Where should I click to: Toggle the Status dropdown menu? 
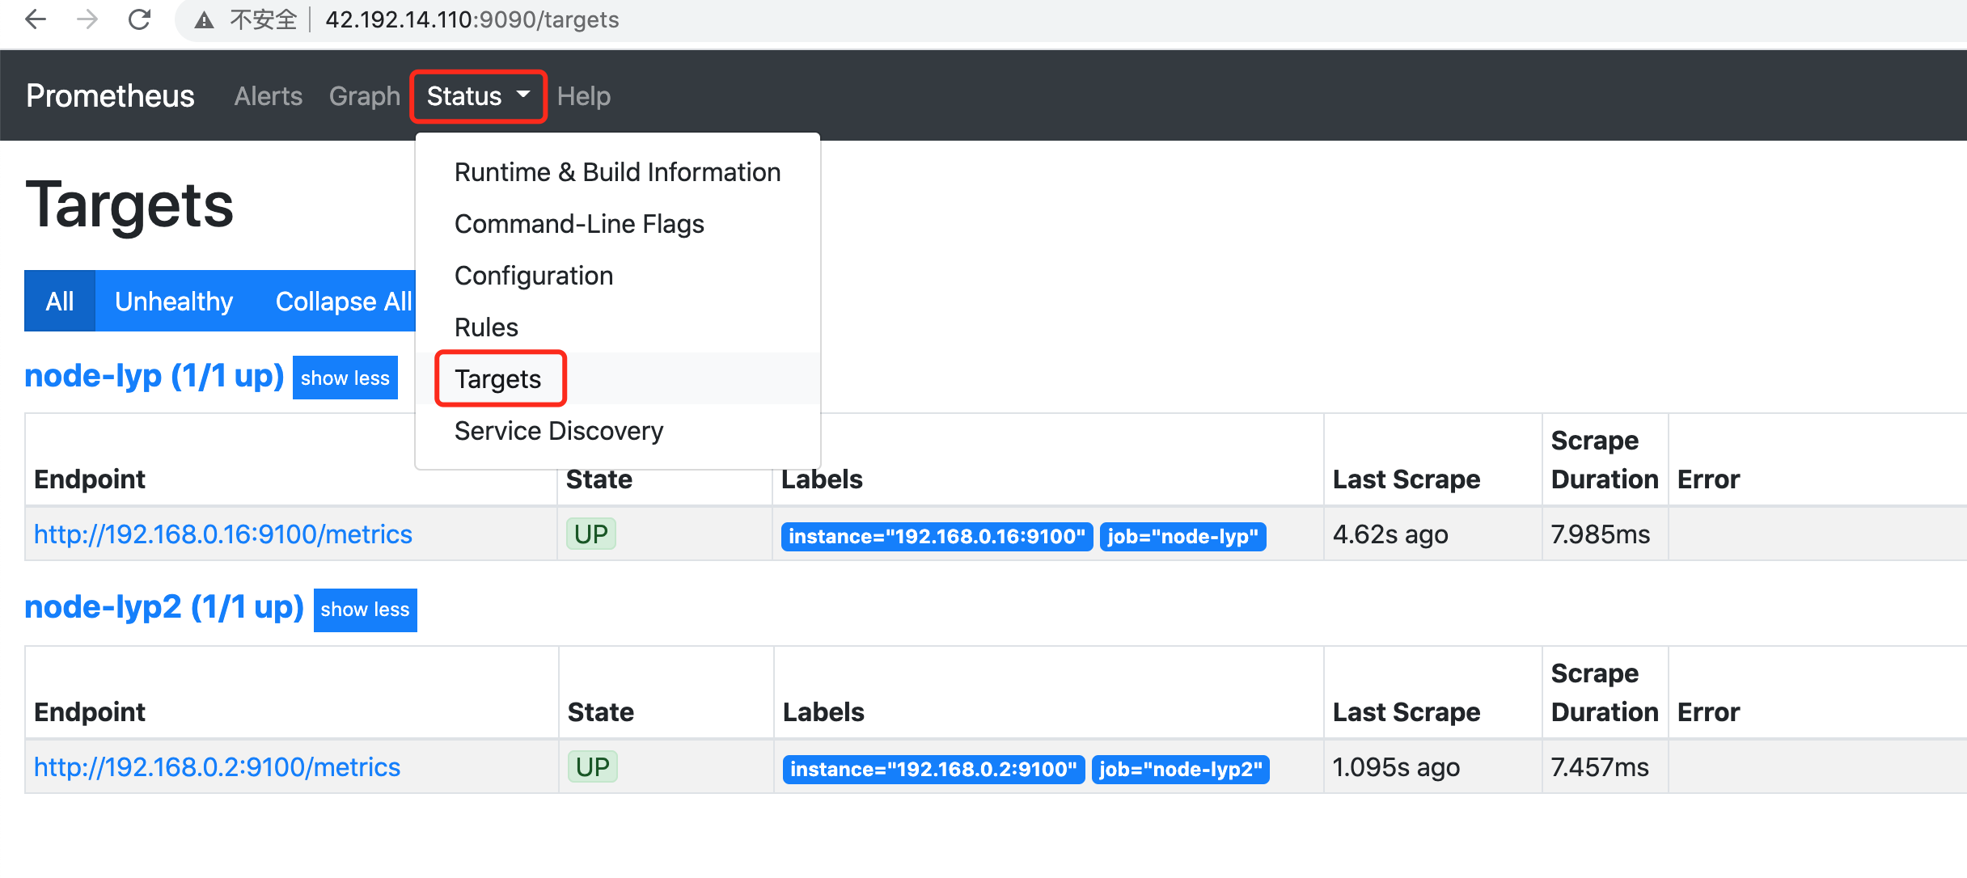(x=479, y=96)
